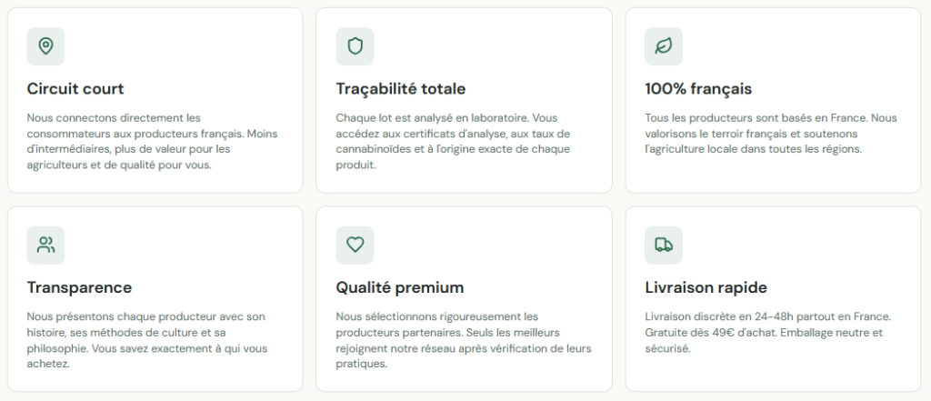Image resolution: width=931 pixels, height=401 pixels.
Task: Click the Qualité premium heading
Action: point(400,287)
